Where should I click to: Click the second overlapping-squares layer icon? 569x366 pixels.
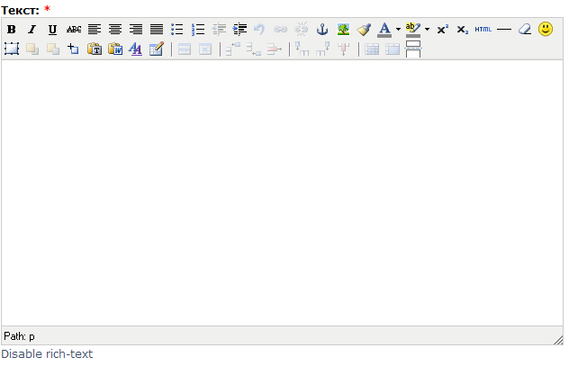pyautogui.click(x=53, y=49)
